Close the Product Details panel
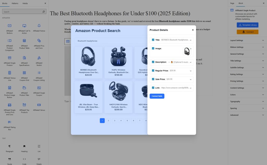The image size is (267, 165). (193, 30)
